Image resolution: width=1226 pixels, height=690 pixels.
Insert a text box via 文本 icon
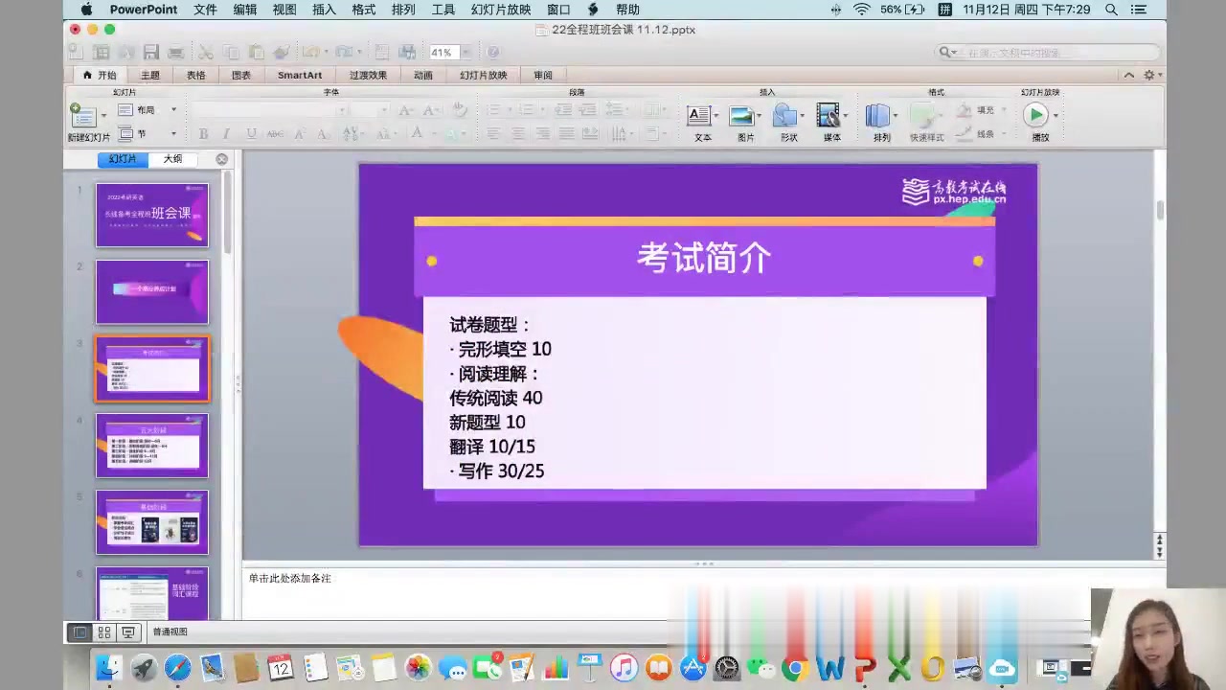[x=699, y=116]
